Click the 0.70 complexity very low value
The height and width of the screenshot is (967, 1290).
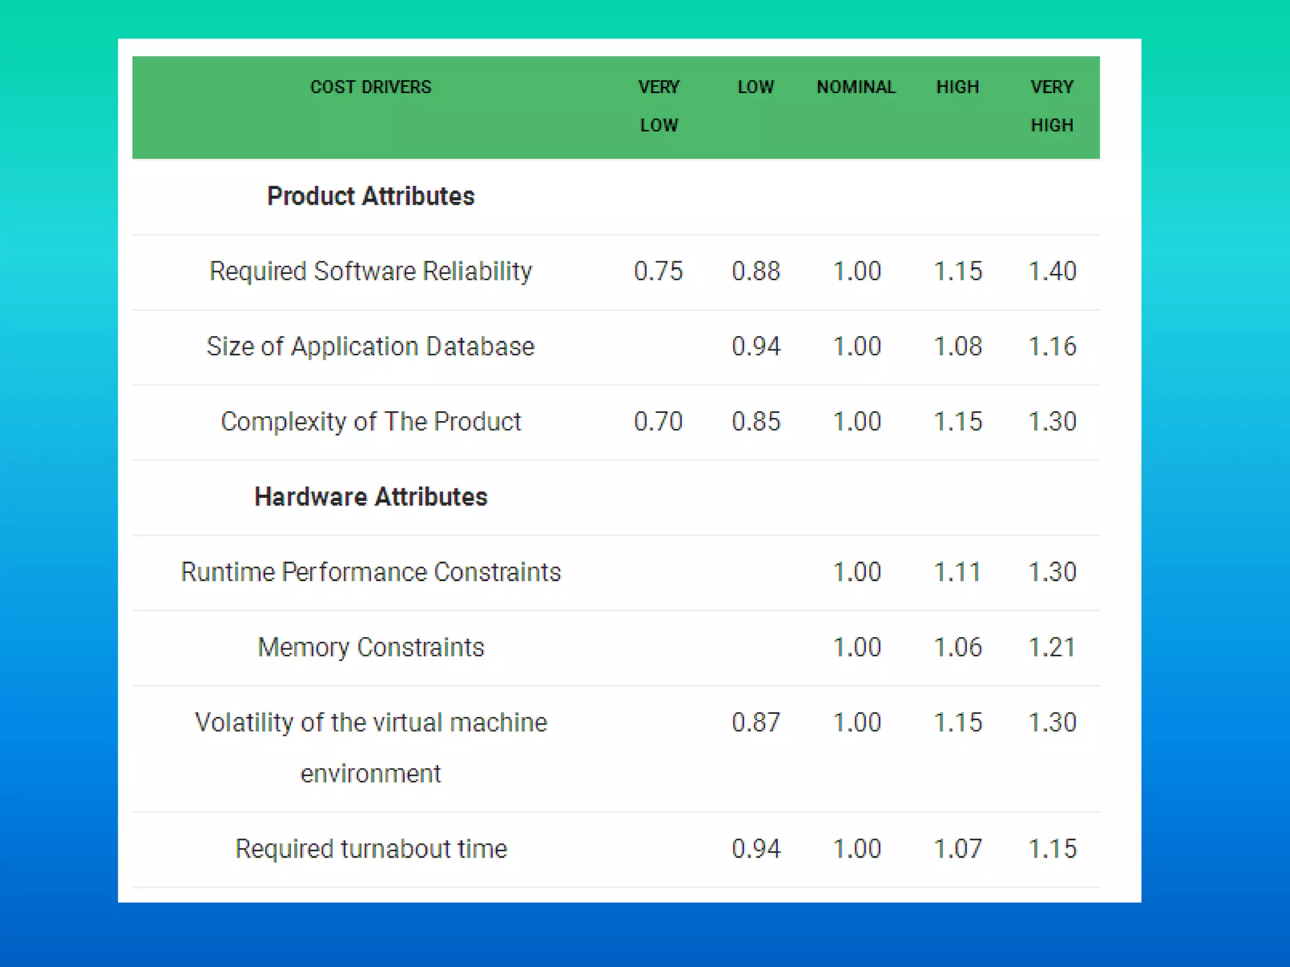(658, 421)
